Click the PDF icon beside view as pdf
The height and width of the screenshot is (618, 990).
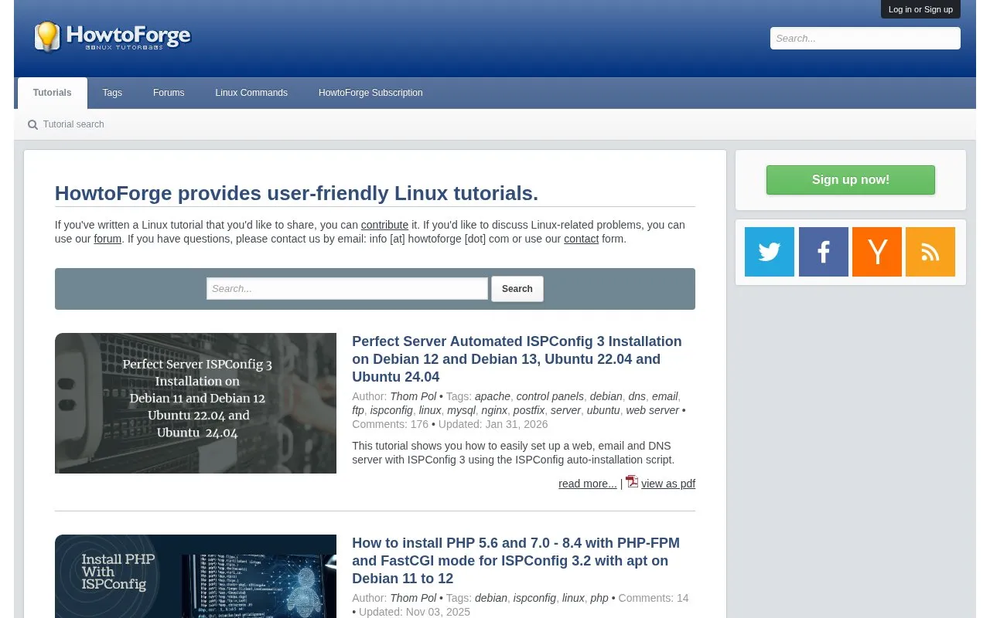click(x=632, y=481)
